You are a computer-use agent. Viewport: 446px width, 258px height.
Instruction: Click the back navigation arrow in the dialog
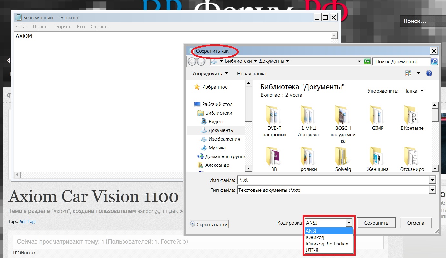pyautogui.click(x=192, y=61)
